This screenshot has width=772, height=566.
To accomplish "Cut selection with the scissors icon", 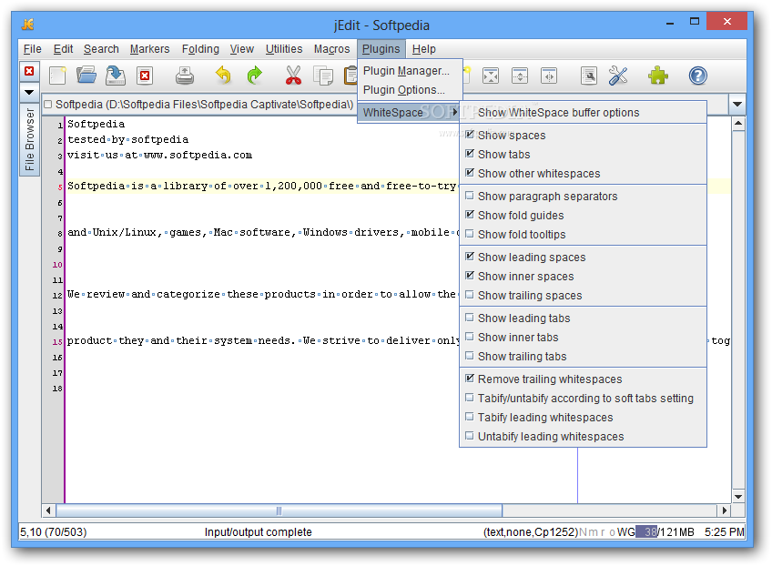I will click(x=293, y=76).
